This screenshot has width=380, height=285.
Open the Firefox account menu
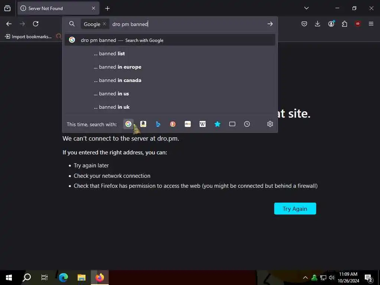tap(331, 24)
